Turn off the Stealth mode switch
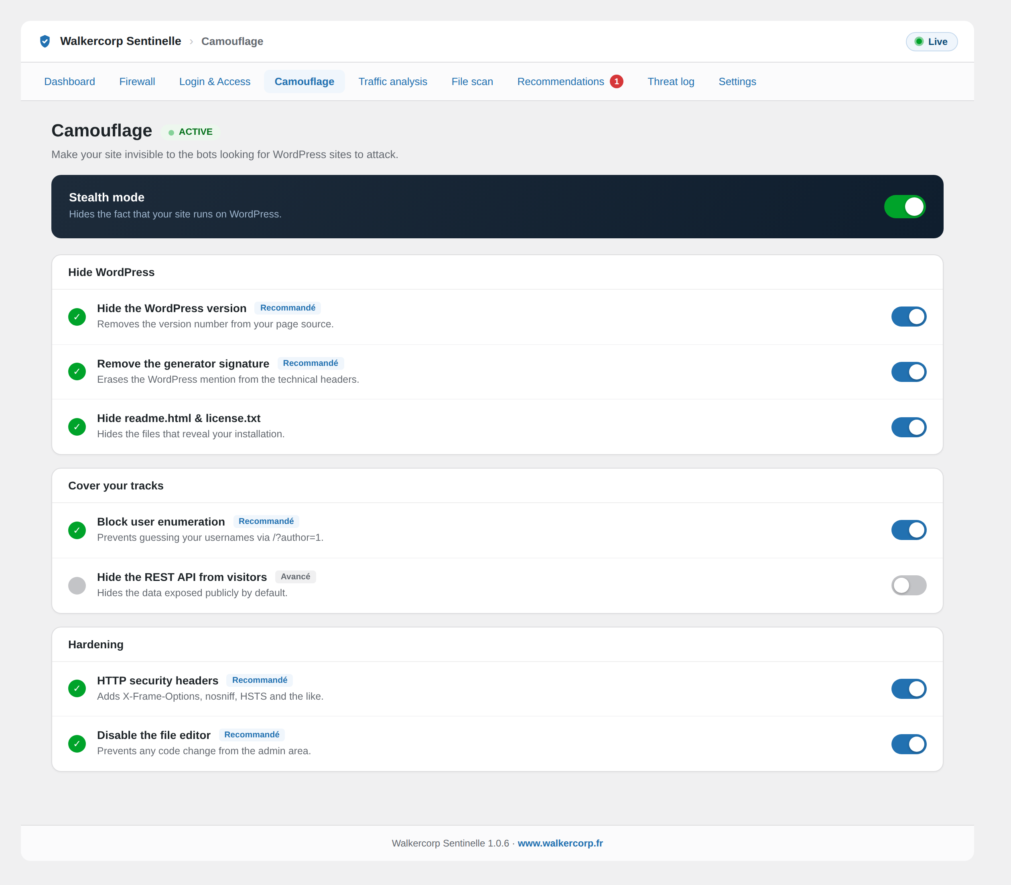 click(905, 207)
